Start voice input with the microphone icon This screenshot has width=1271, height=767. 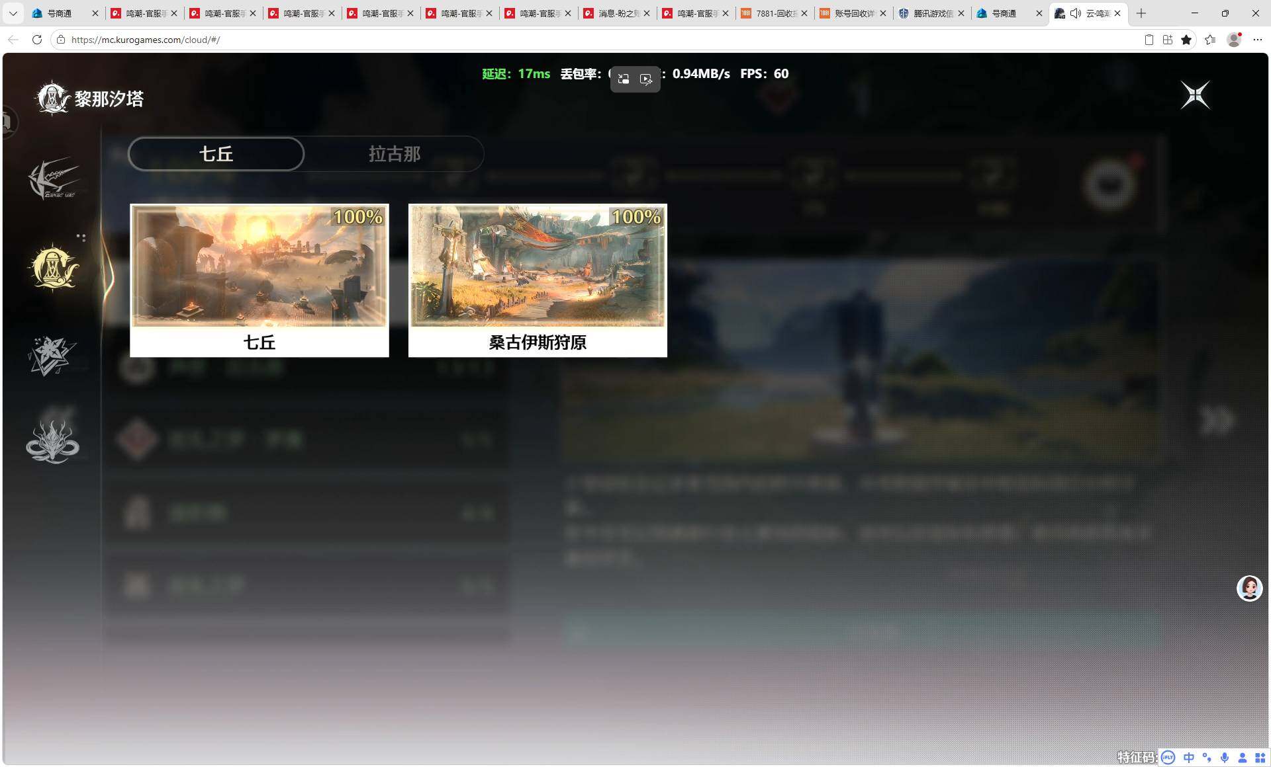(1225, 758)
